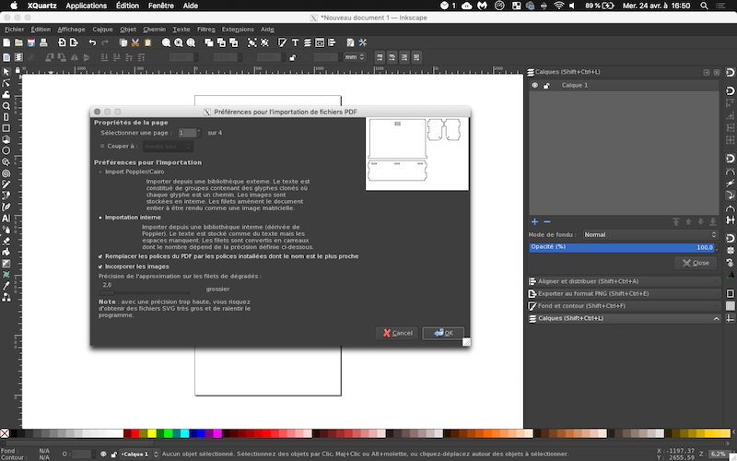Screen dimensions: 737x461
Task: Click the macOS Spotlight search icon
Action: point(704,6)
